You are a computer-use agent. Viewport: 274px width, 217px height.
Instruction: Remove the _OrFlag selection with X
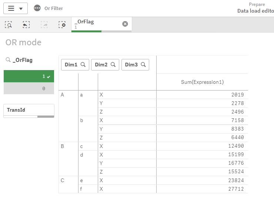pos(125,24)
